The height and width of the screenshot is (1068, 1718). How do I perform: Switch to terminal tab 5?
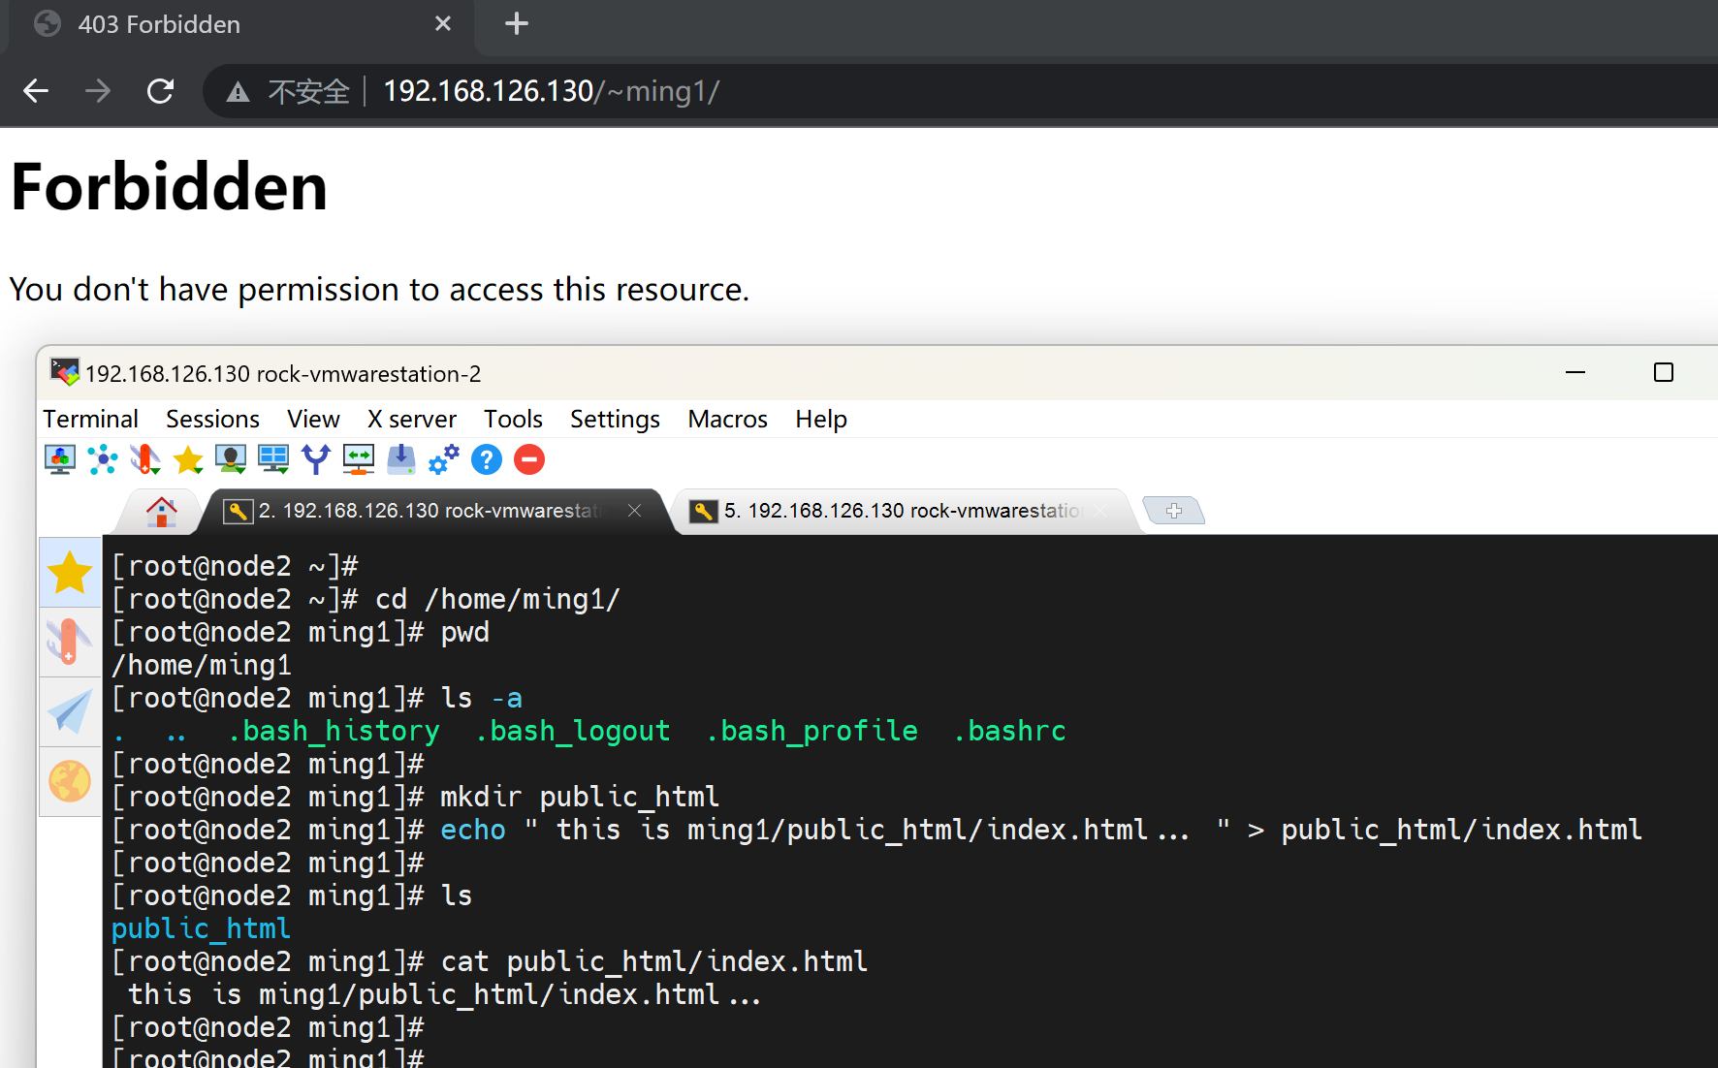[900, 511]
